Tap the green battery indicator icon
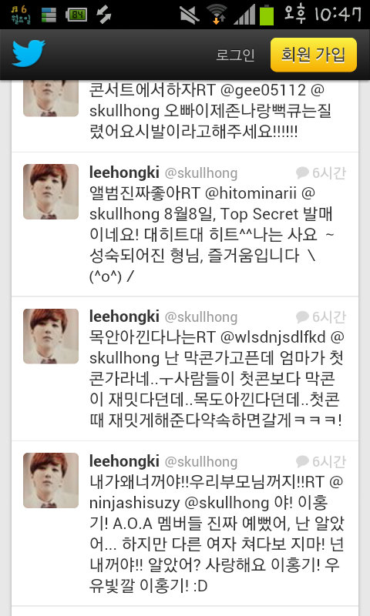The height and width of the screenshot is (616, 370). (x=267, y=15)
